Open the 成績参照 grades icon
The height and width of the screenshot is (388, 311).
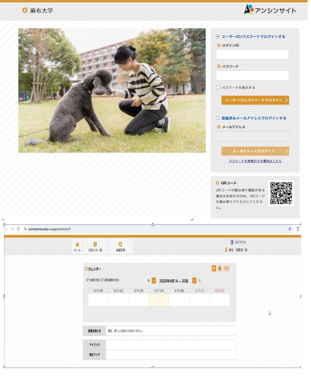120,245
